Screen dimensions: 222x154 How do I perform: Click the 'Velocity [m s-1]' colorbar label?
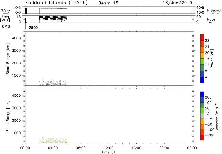pyautogui.click(x=217, y=116)
